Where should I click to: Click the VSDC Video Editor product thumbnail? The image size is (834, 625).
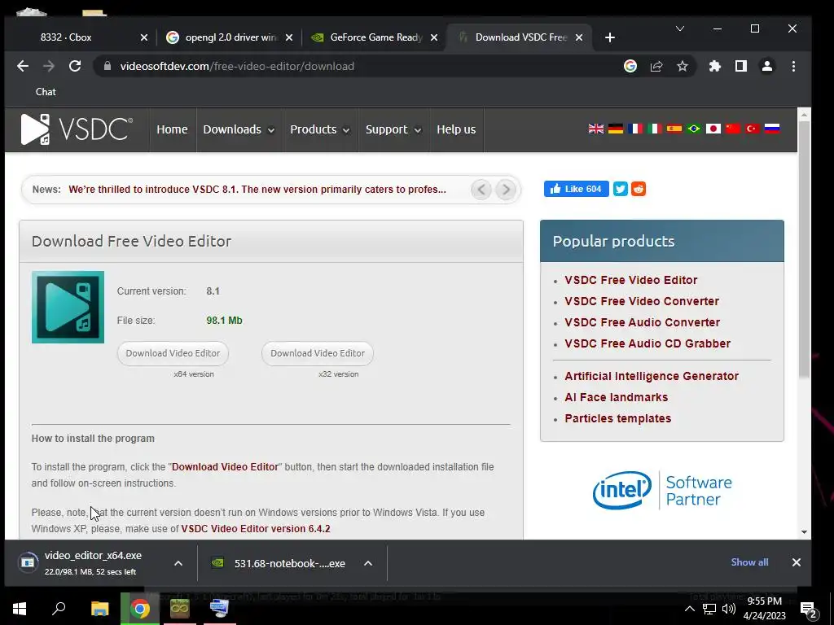tap(68, 307)
